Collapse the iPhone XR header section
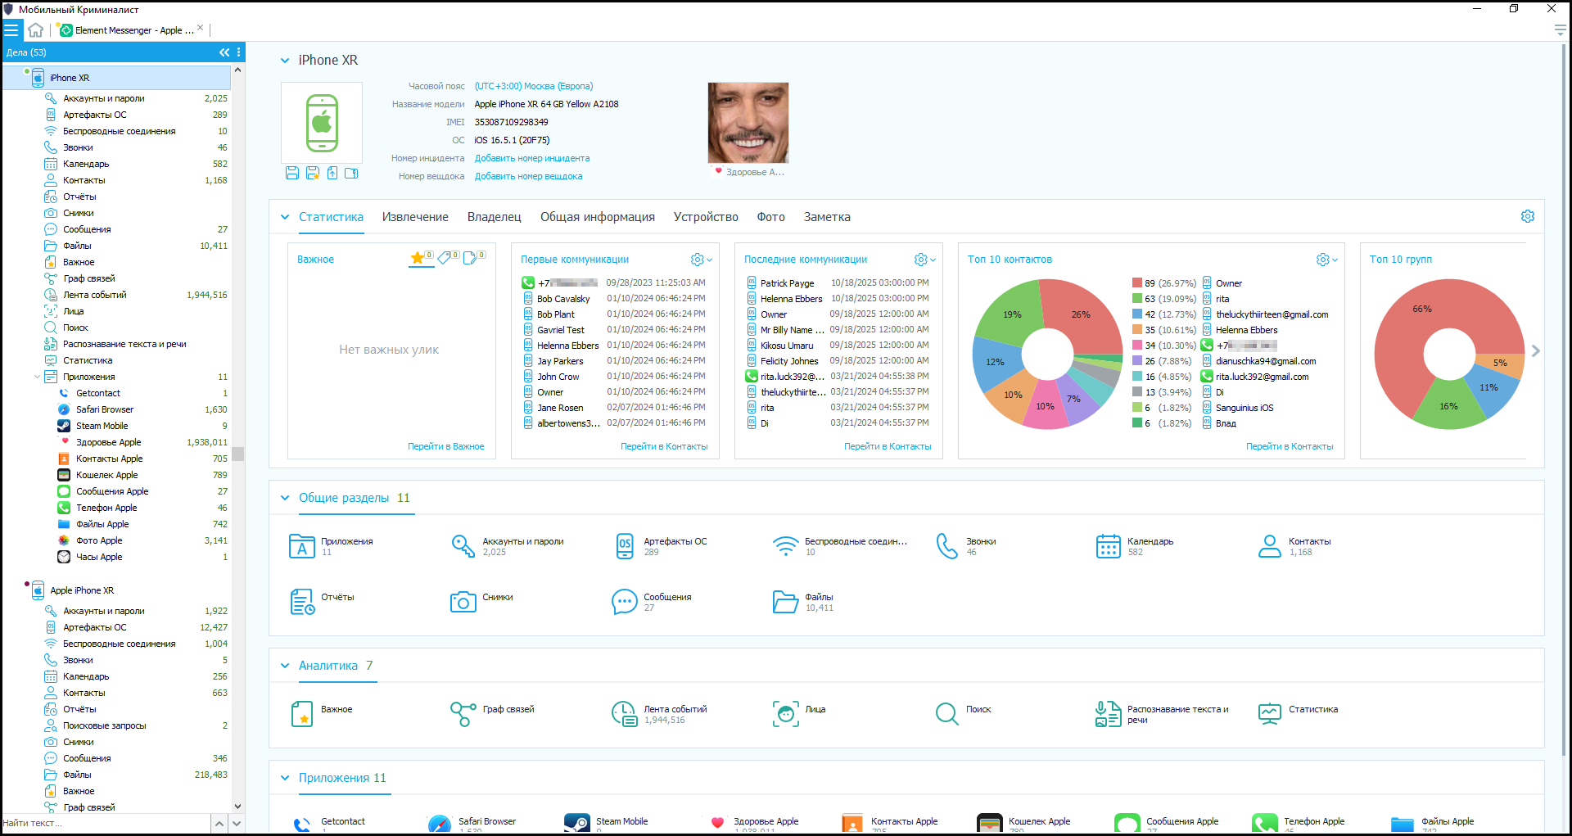Image resolution: width=1572 pixels, height=836 pixels. (x=284, y=61)
